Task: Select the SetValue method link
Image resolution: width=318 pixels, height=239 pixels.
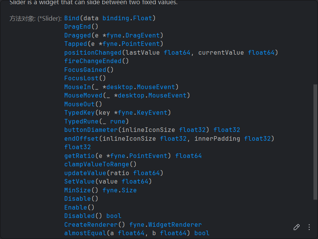Action: (79, 181)
